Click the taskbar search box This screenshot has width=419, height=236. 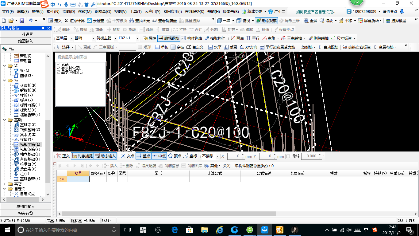click(x=67, y=230)
